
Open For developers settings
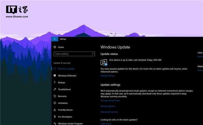click(x=65, y=117)
